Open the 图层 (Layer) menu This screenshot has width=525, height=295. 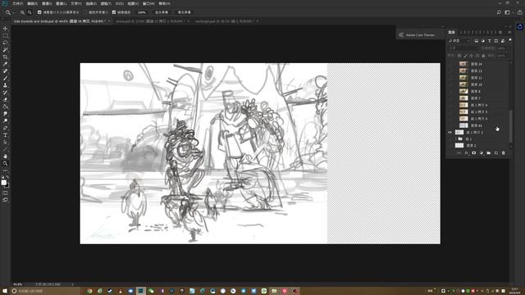click(62, 3)
